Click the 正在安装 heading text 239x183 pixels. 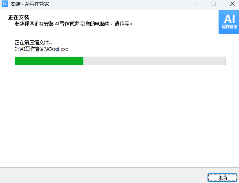[19, 18]
